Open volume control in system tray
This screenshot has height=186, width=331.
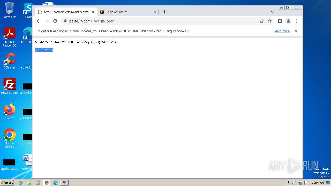(x=294, y=183)
